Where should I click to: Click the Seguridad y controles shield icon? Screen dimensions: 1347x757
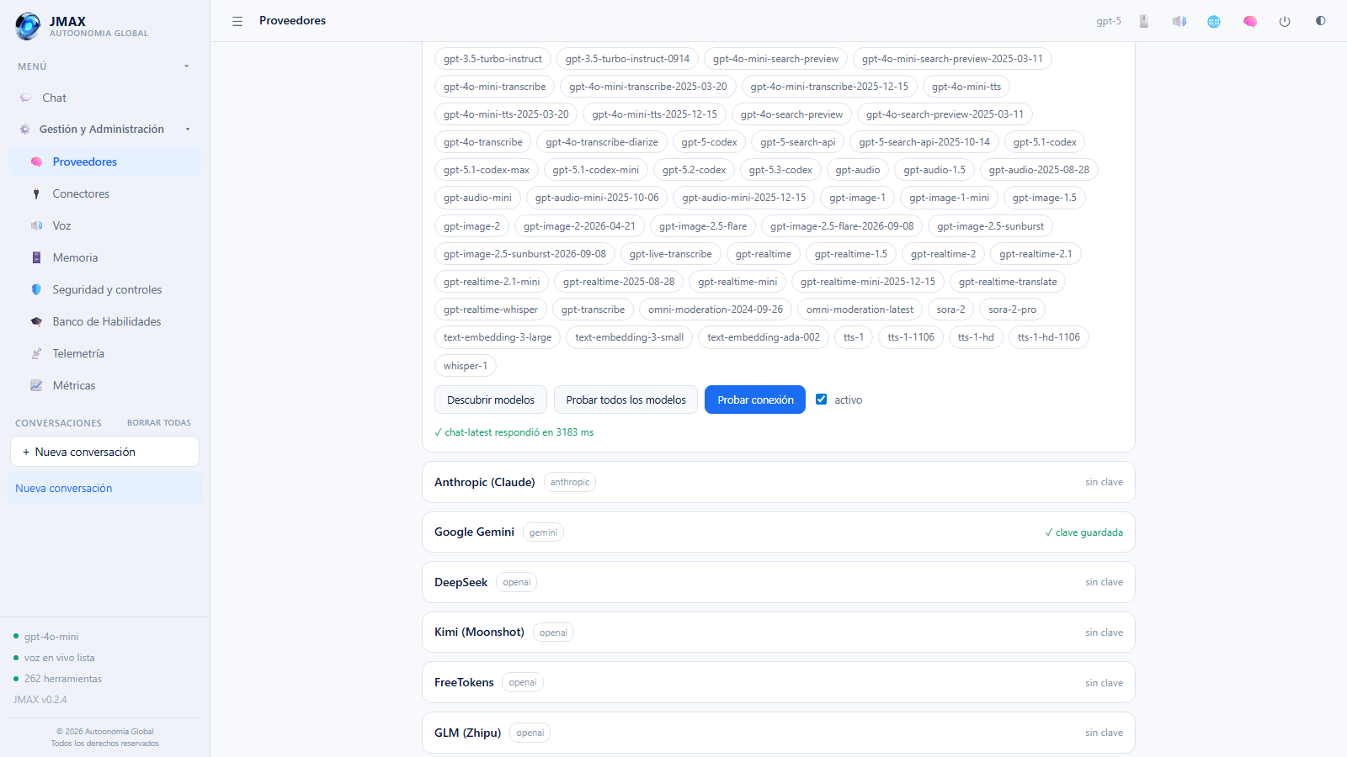pos(36,289)
